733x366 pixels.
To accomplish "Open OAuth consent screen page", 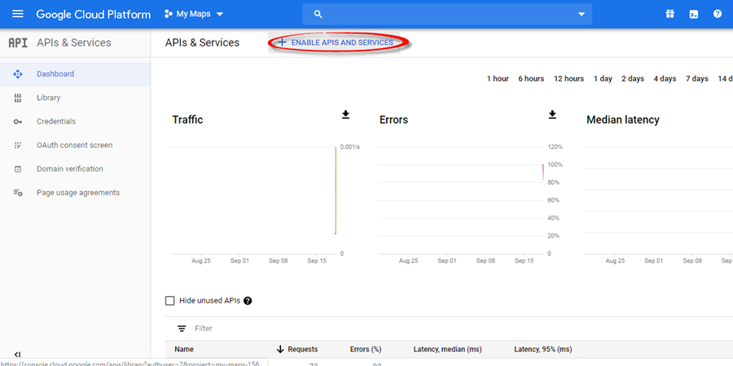I will tap(75, 146).
